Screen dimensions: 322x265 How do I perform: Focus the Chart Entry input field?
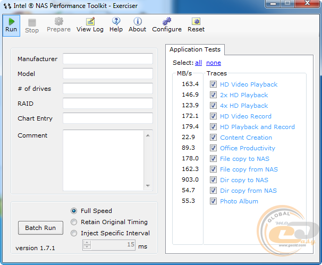107,118
